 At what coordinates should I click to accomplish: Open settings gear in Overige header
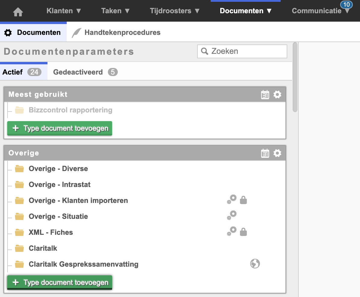pos(277,153)
